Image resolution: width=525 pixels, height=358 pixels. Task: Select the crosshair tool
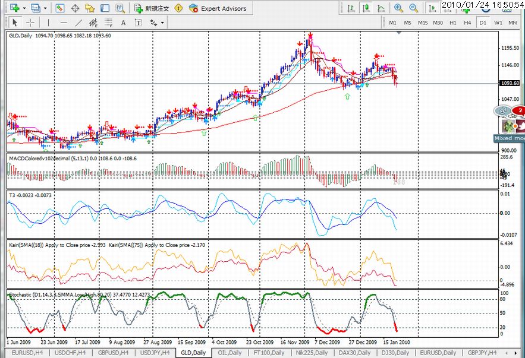(30, 23)
